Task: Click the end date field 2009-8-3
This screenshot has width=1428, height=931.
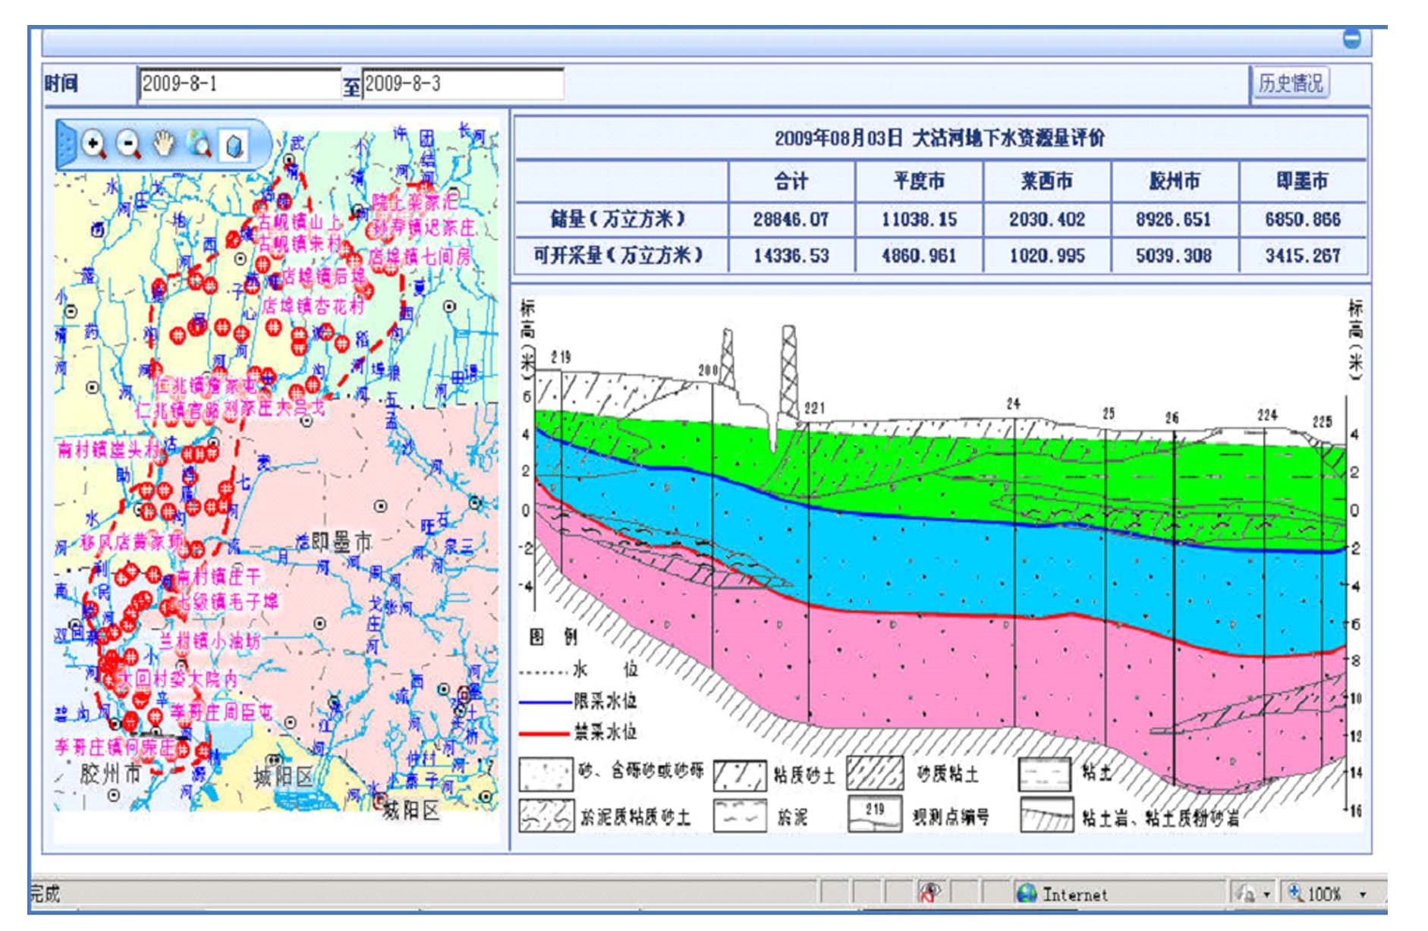Action: [x=463, y=83]
